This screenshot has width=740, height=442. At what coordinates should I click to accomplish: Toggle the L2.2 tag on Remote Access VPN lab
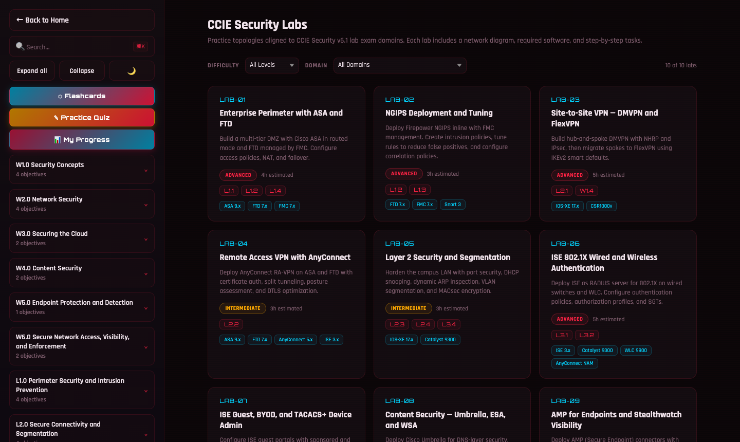(231, 324)
